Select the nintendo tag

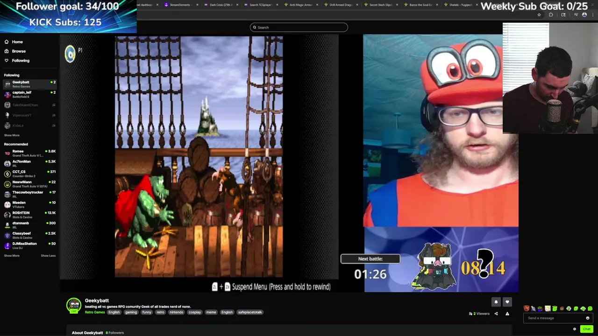[x=176, y=312]
